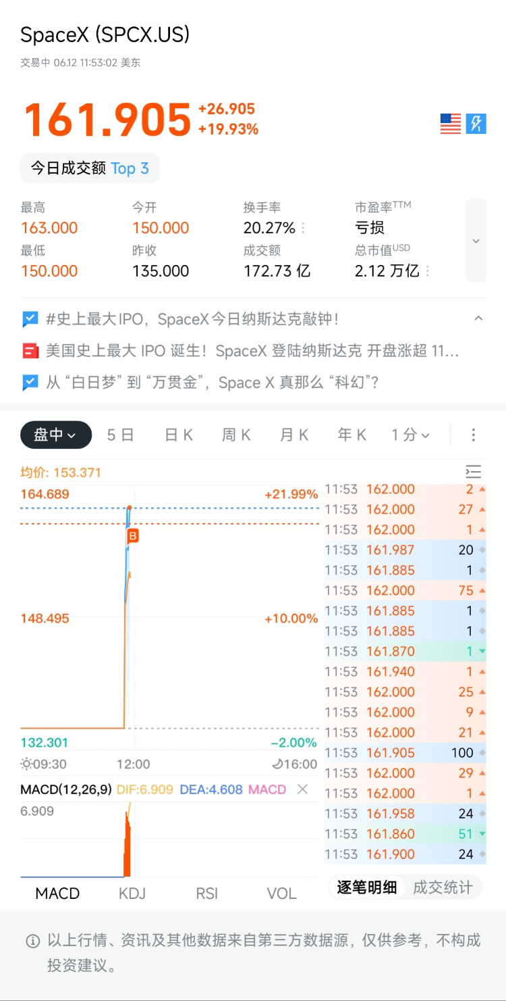
Task: Tap turnover rate info dots icon
Action: coord(304,228)
